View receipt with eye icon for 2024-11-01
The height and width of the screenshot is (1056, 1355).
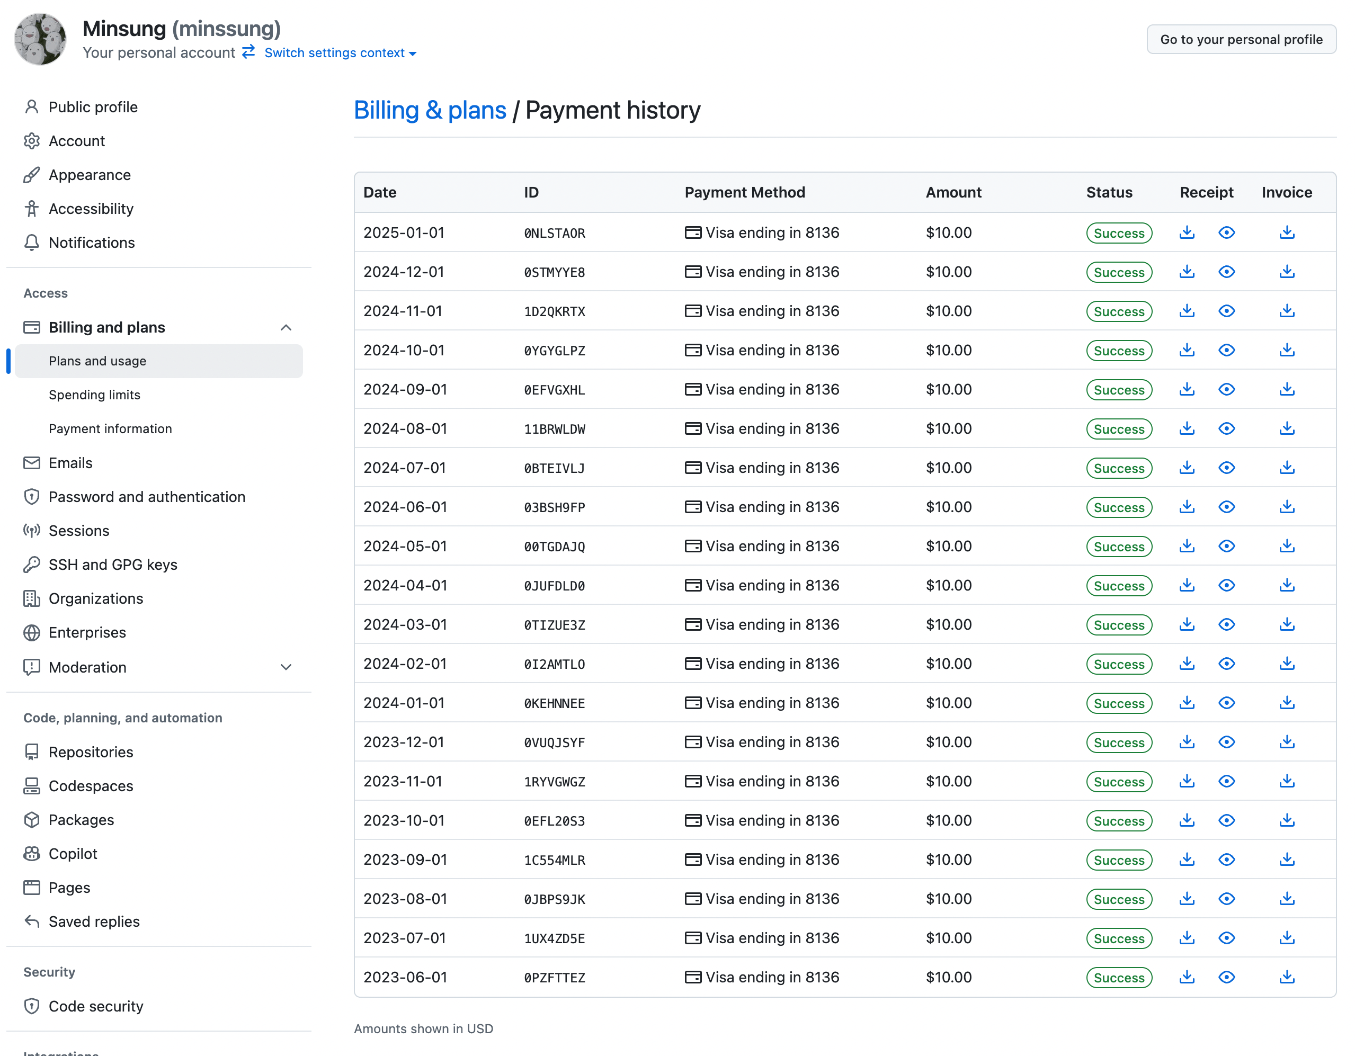tap(1226, 311)
